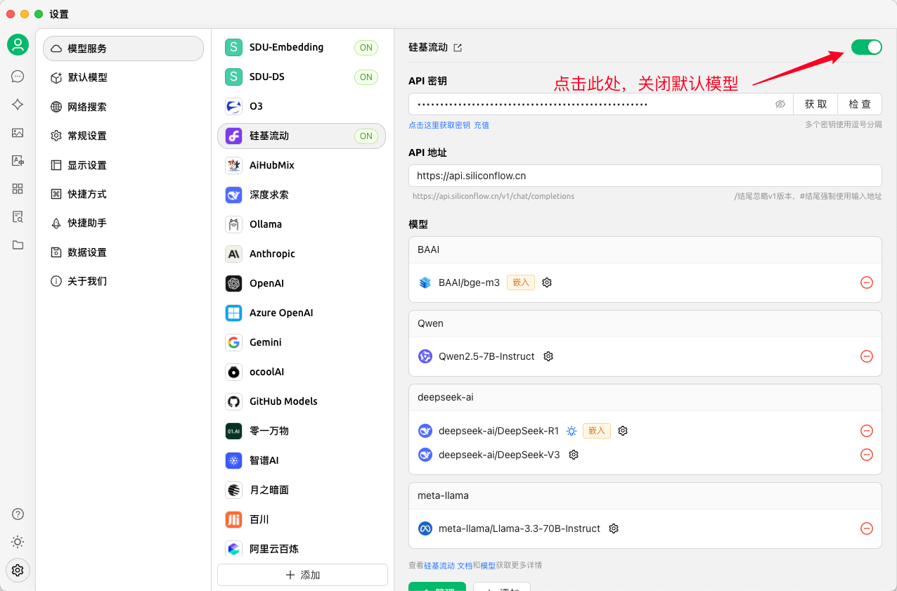Click the Anthropic logo in provider list
Screen dimensions: 897x591
click(233, 254)
